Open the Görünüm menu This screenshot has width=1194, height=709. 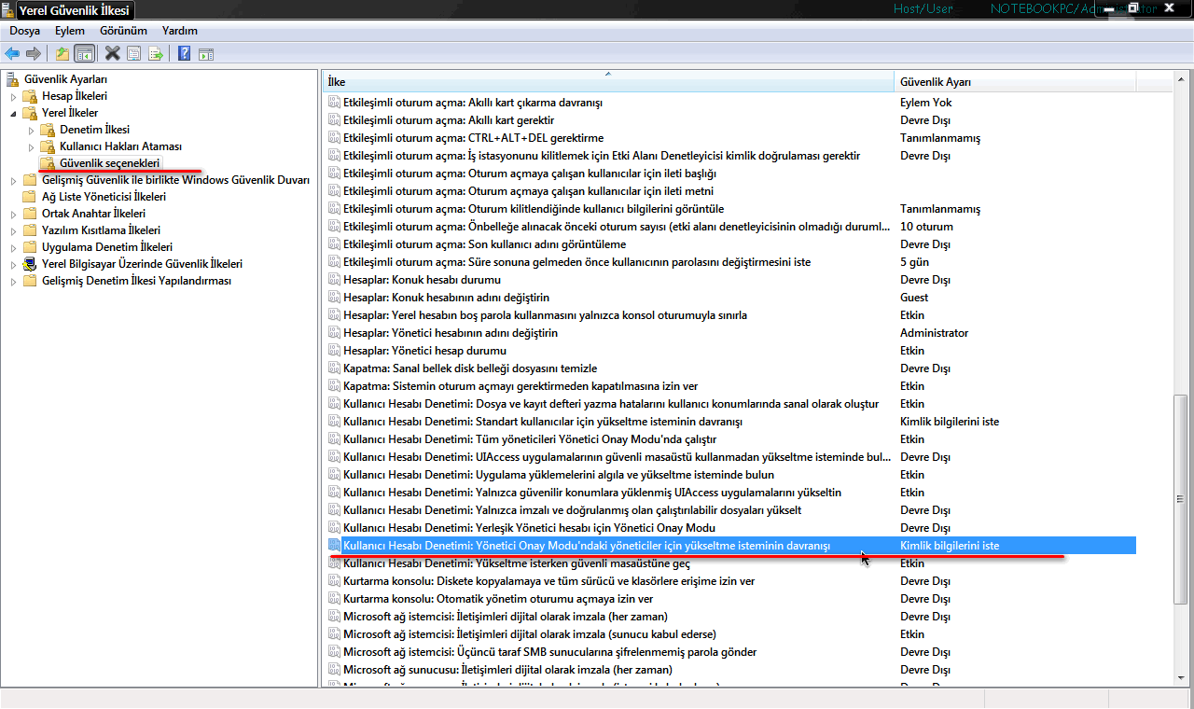[124, 31]
